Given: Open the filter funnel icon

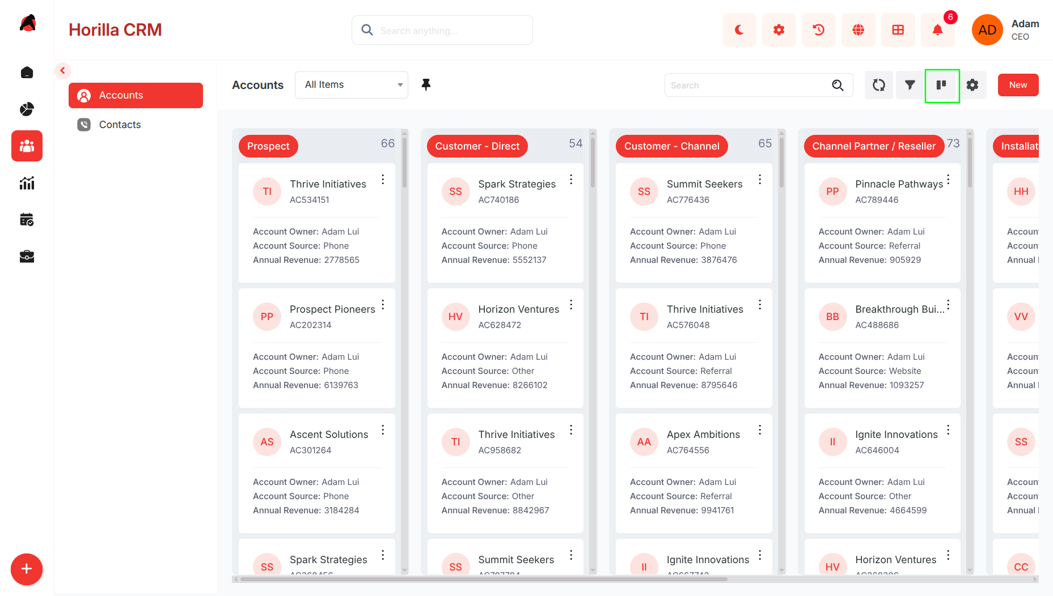Looking at the screenshot, I should [910, 85].
